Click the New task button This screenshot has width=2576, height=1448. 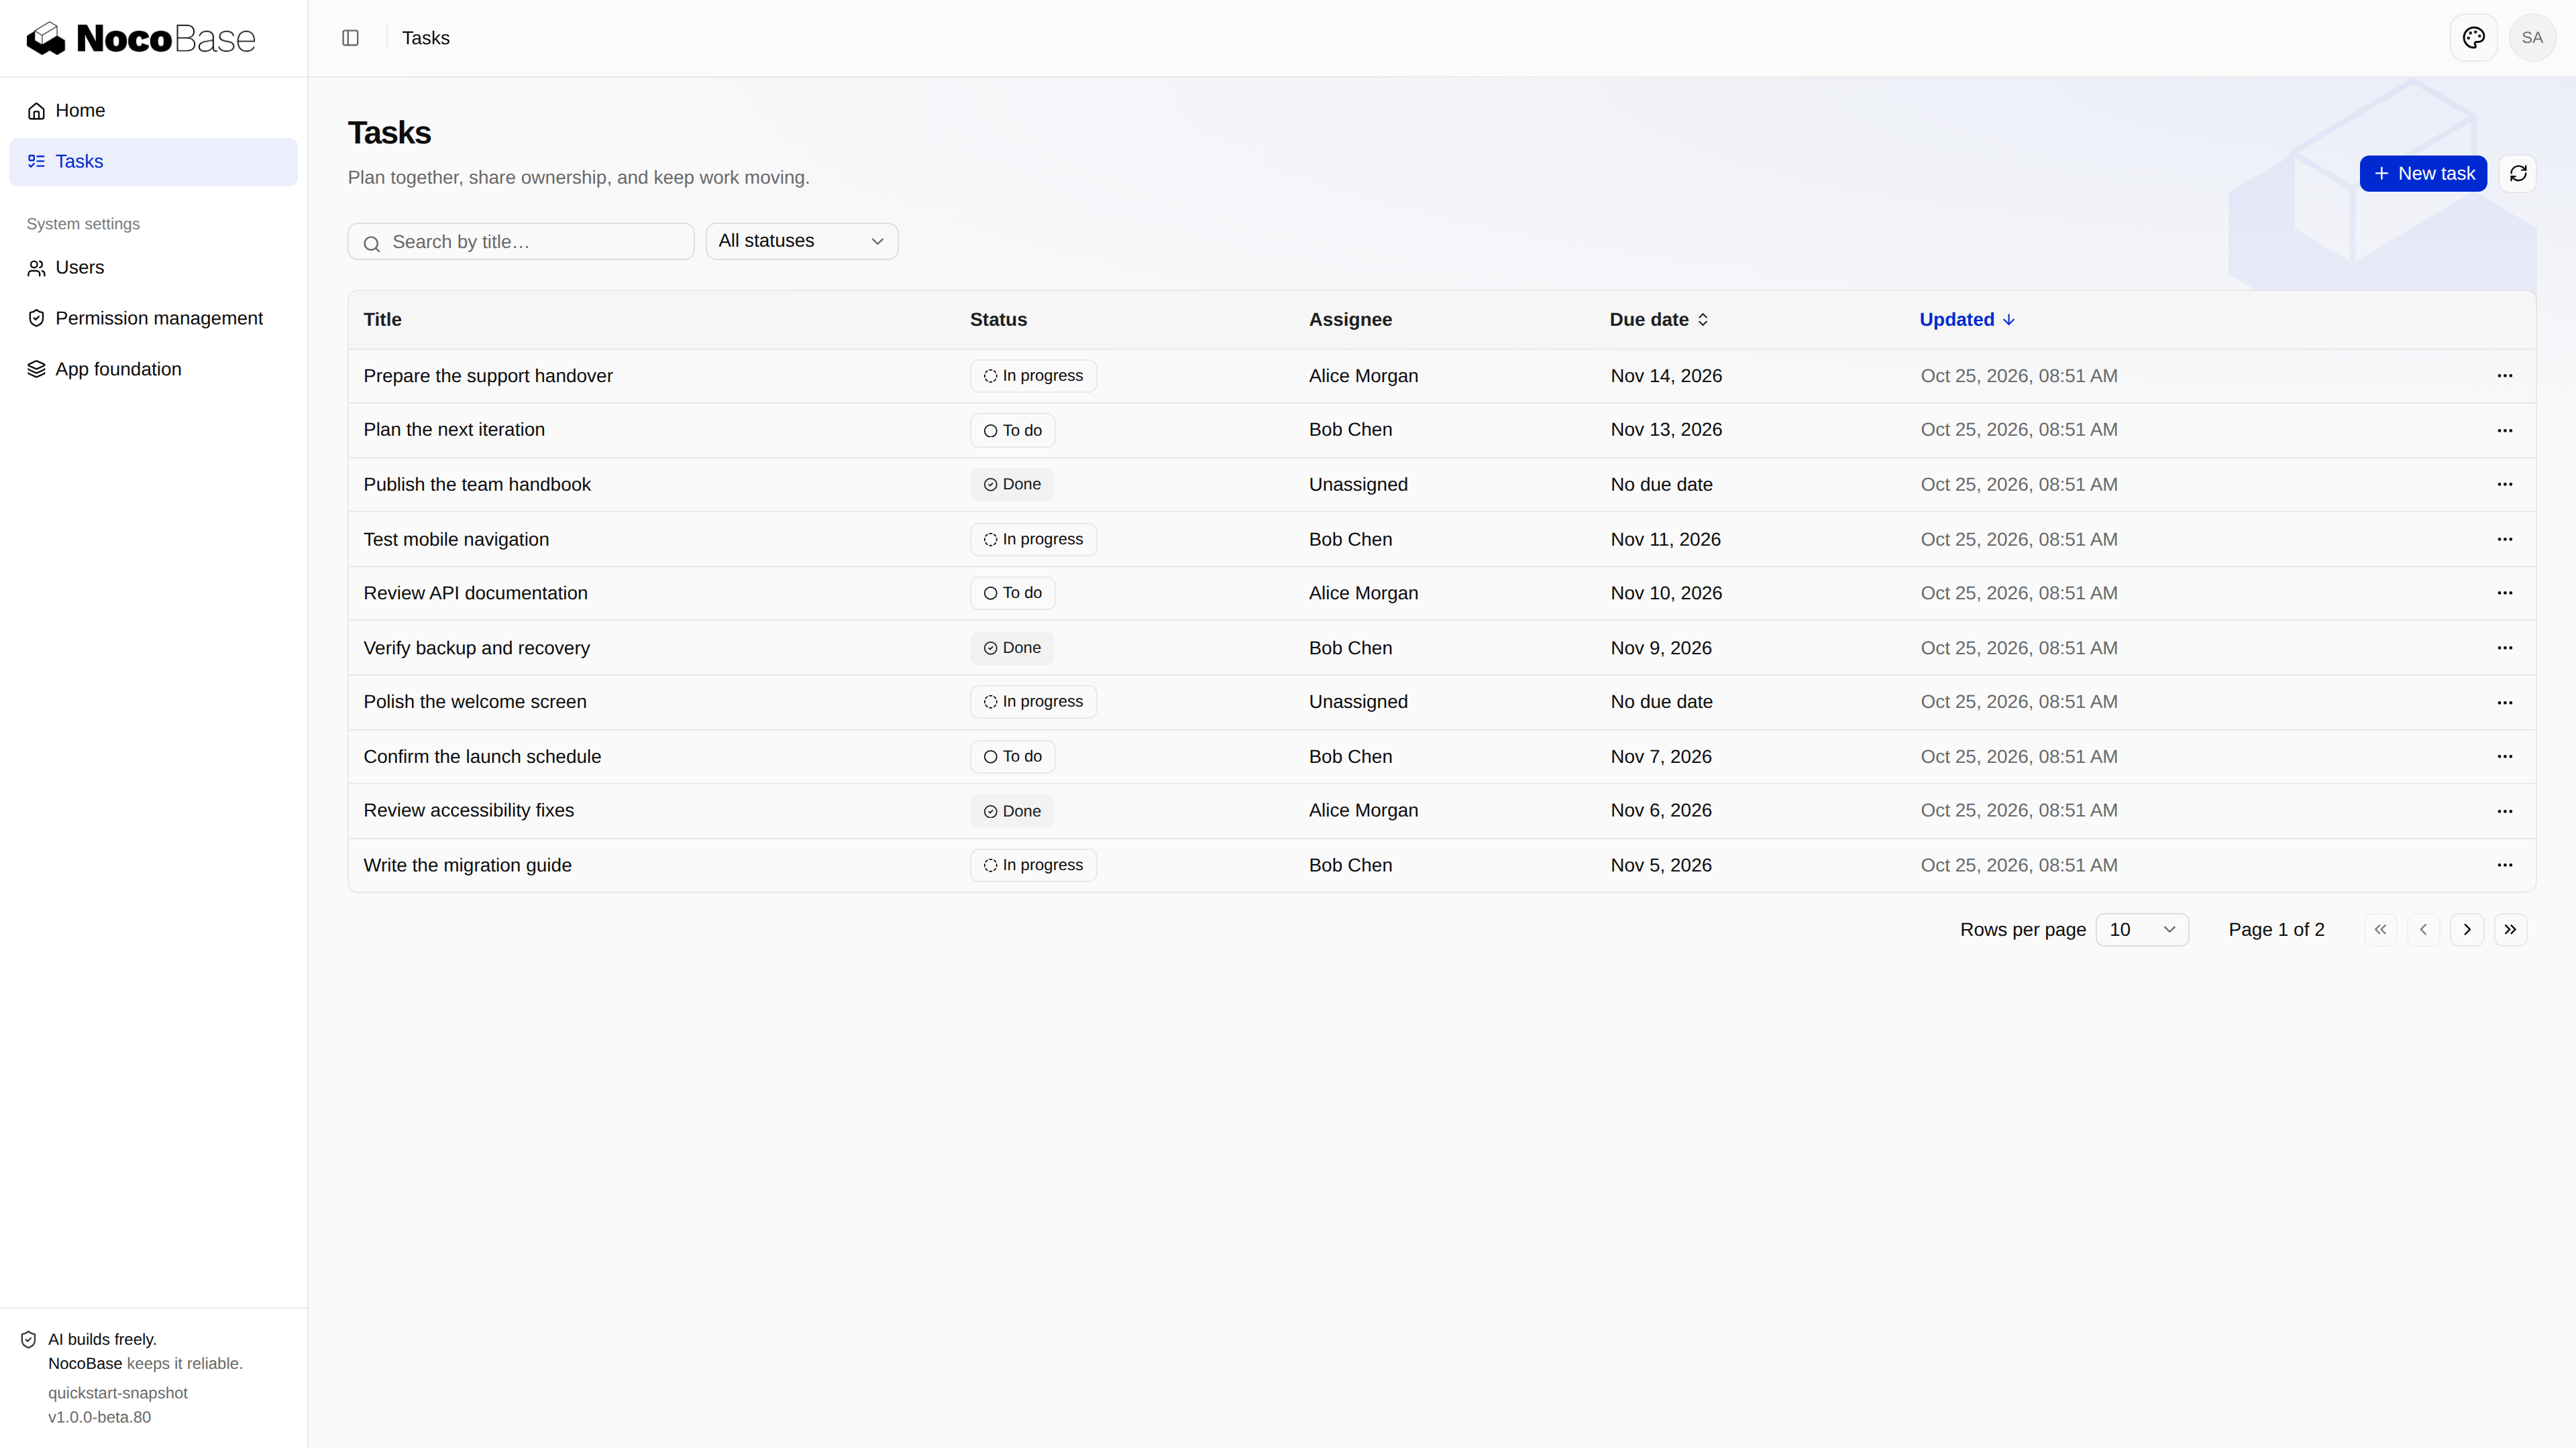(x=2423, y=174)
